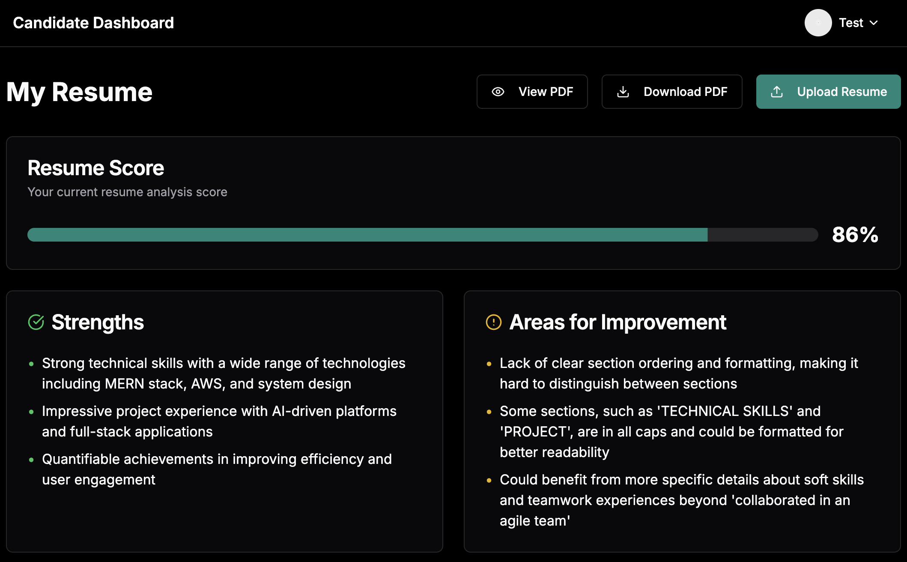Click the round user avatar
This screenshot has width=907, height=562.
[818, 23]
